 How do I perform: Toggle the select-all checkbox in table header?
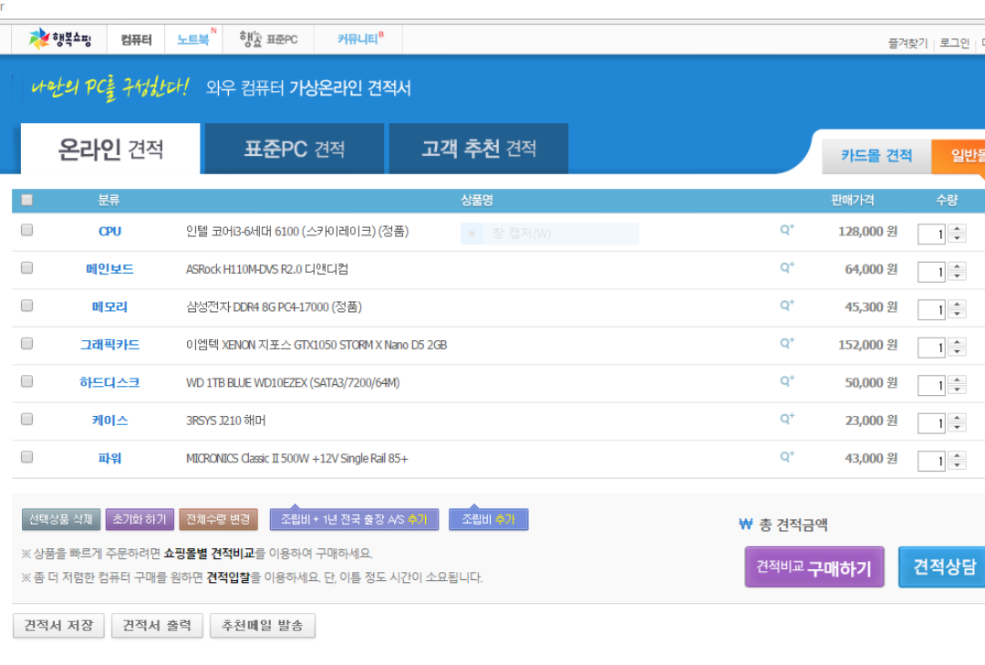coord(26,200)
